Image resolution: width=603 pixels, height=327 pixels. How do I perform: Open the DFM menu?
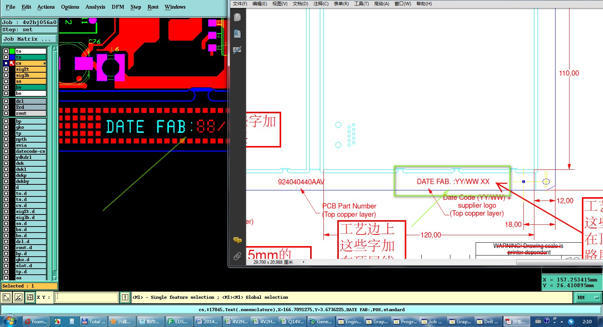(x=118, y=7)
